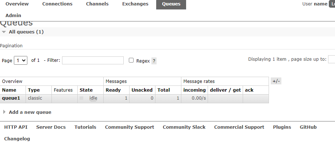Open the queue1 queue link
The image size is (335, 148).
[11, 98]
